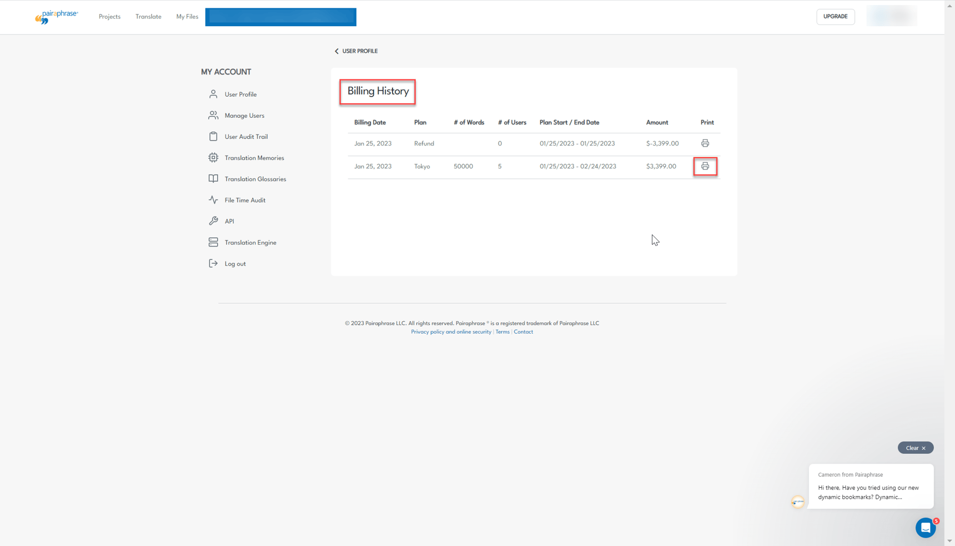Log out using the sidebar exit icon
Screen dimensions: 955x546
click(x=213, y=263)
